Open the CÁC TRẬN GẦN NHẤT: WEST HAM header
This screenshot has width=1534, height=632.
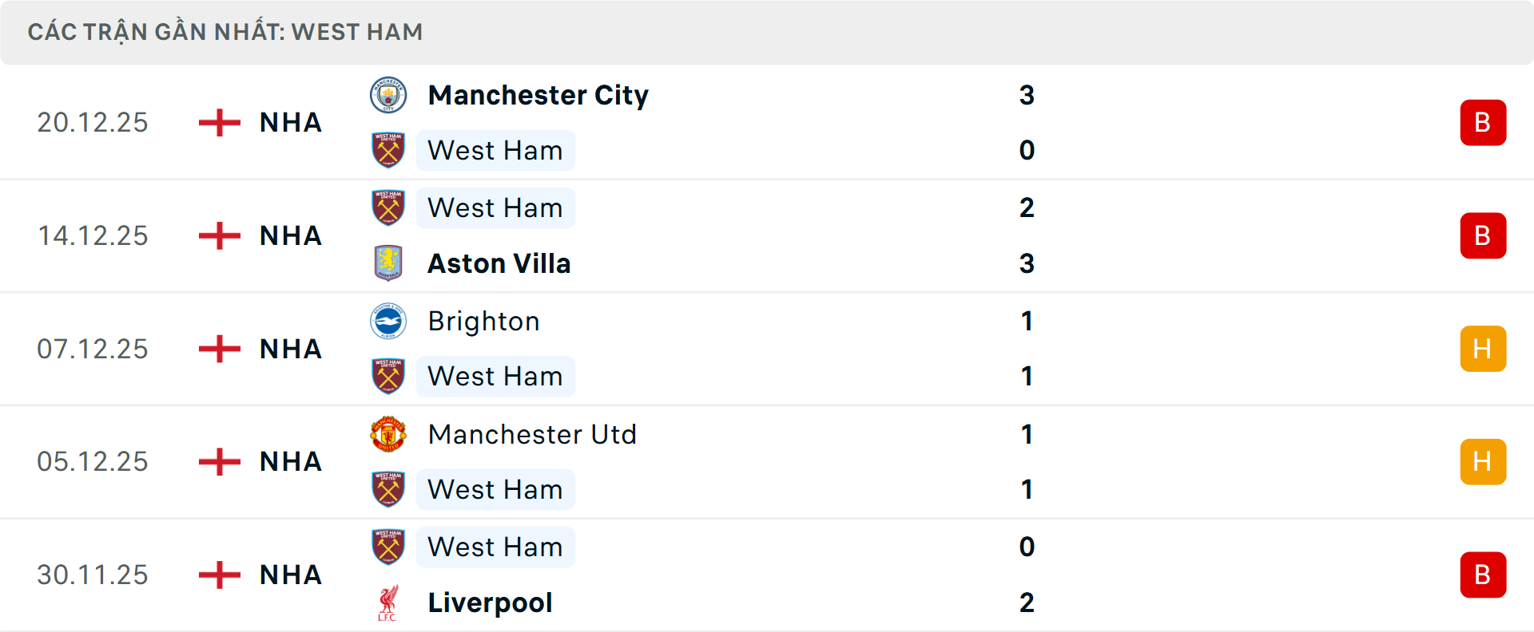pyautogui.click(x=226, y=32)
